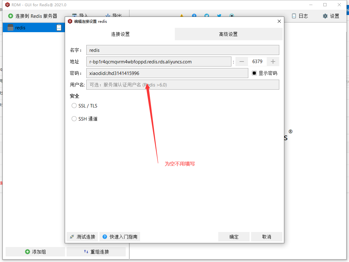
Task: Click the clipboard icon on the redis row
Action: [59, 28]
